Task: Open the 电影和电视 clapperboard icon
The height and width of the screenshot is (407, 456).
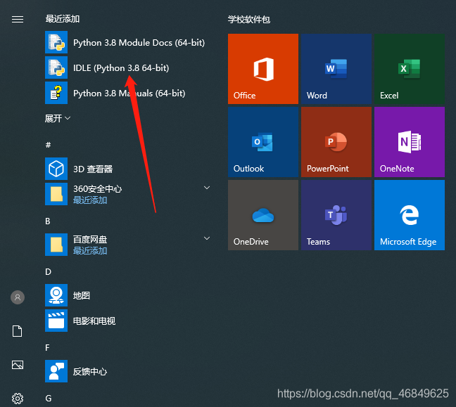Action: pyautogui.click(x=56, y=321)
